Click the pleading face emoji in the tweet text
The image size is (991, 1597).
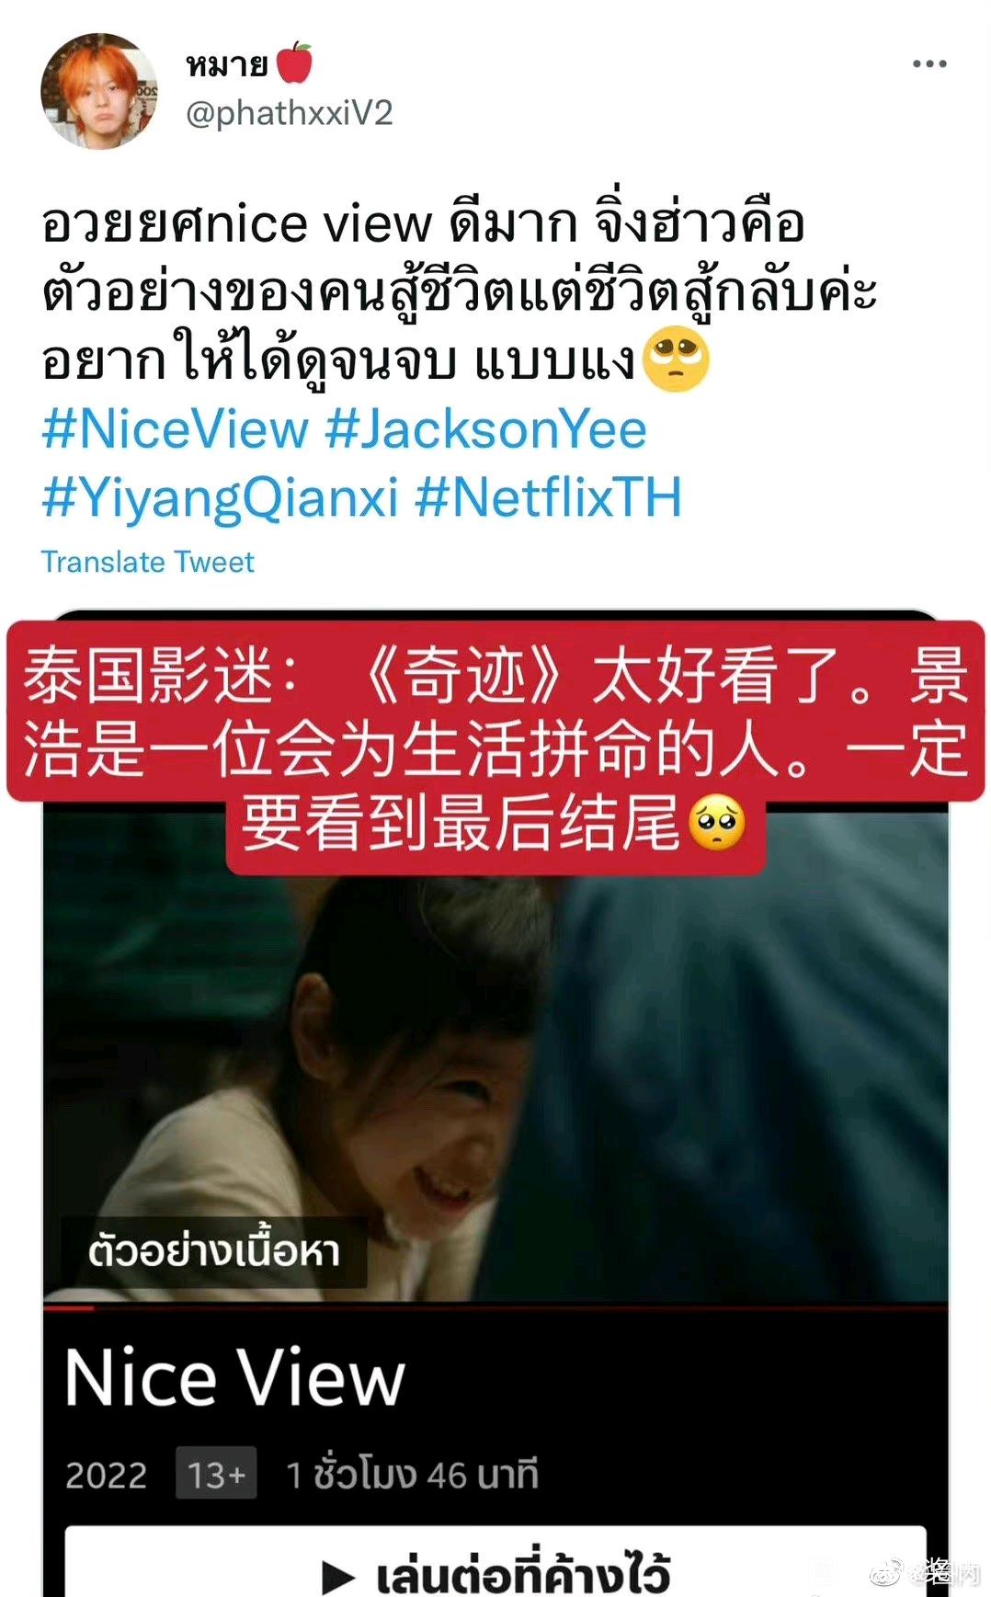(x=676, y=360)
